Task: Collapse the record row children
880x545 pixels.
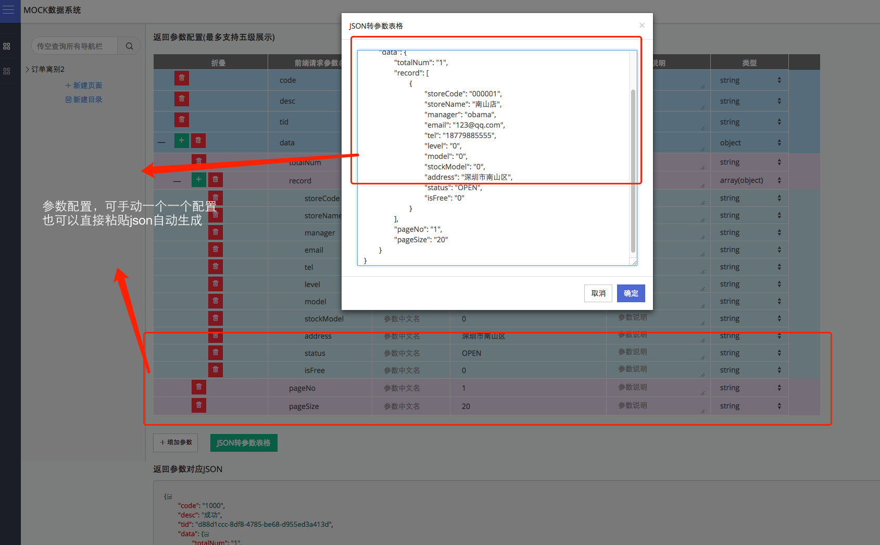Action: [178, 181]
